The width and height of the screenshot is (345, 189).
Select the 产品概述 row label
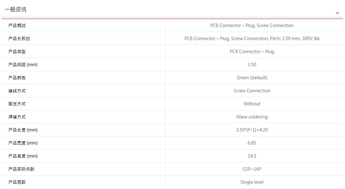click(17, 25)
